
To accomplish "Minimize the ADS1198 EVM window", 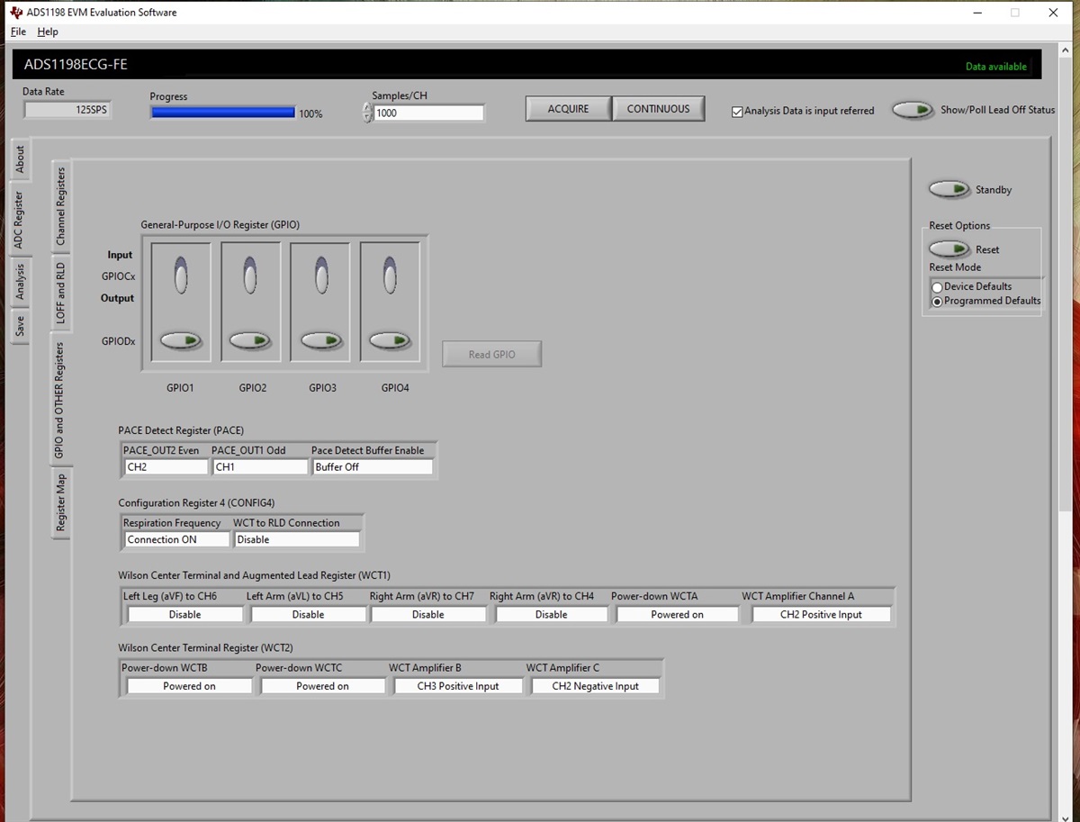I will [x=977, y=13].
